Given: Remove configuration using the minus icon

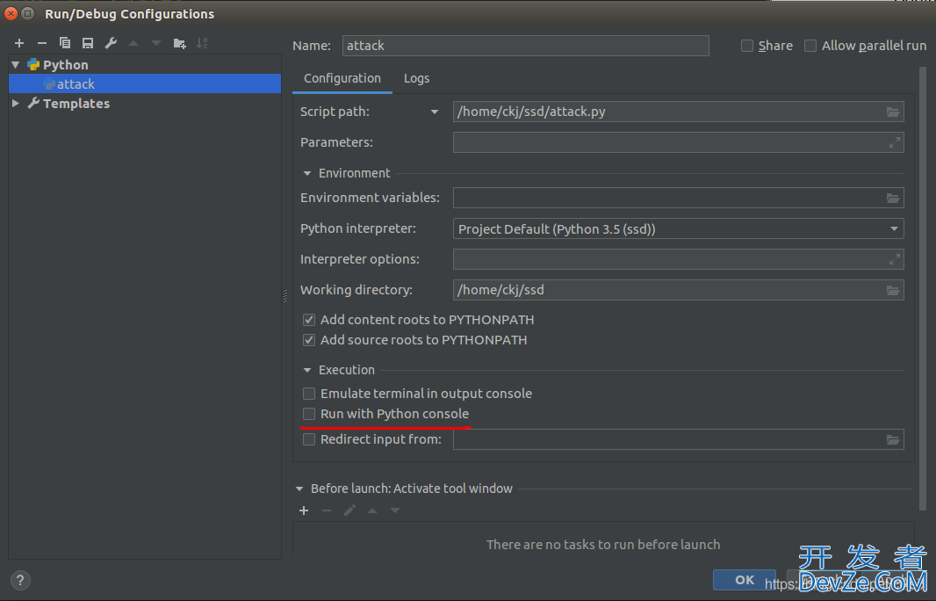Looking at the screenshot, I should tap(42, 43).
